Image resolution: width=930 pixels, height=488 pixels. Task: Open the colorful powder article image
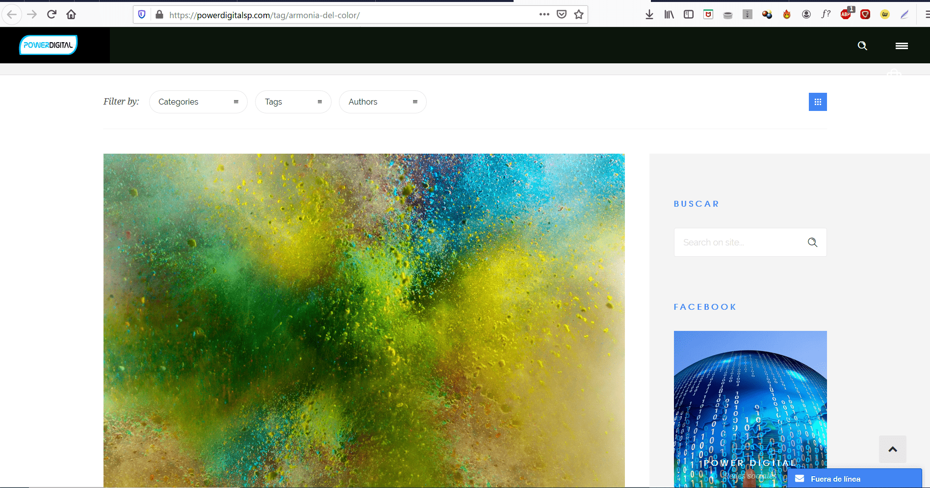364,321
